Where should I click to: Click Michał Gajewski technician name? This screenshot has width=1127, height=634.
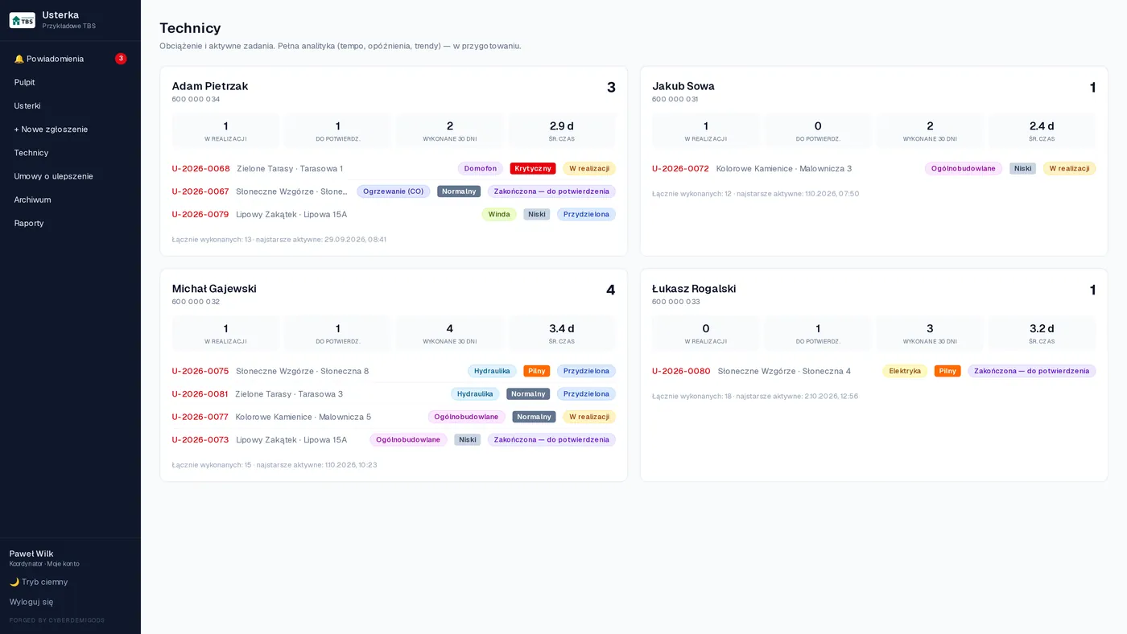(x=214, y=289)
